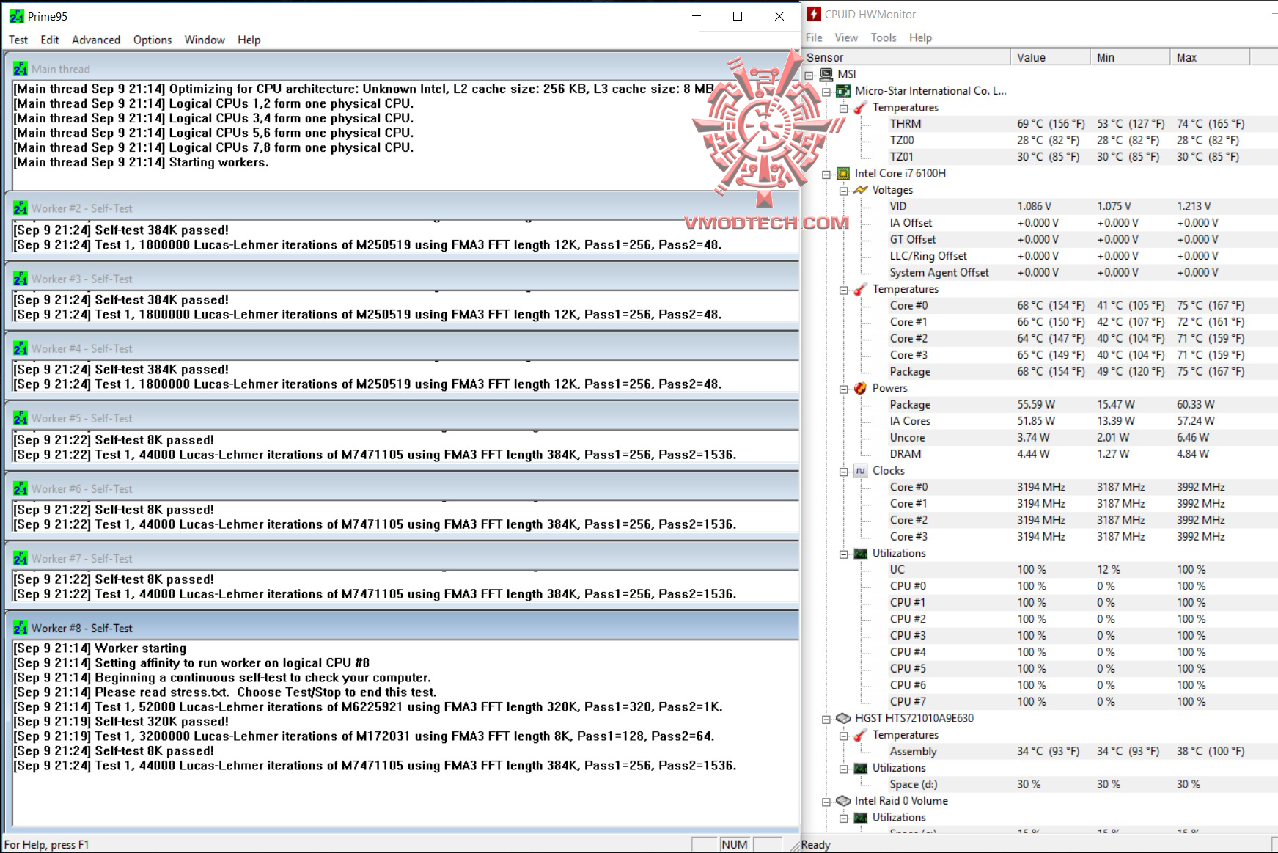Click the HGST Utilizations chip icon
Image resolution: width=1278 pixels, height=853 pixels.
click(861, 768)
